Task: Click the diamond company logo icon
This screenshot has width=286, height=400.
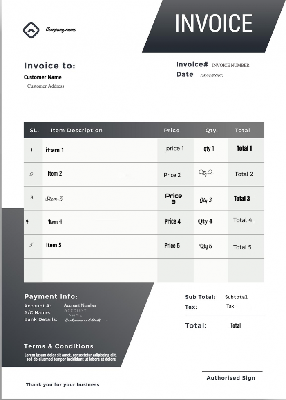Action: (x=31, y=29)
